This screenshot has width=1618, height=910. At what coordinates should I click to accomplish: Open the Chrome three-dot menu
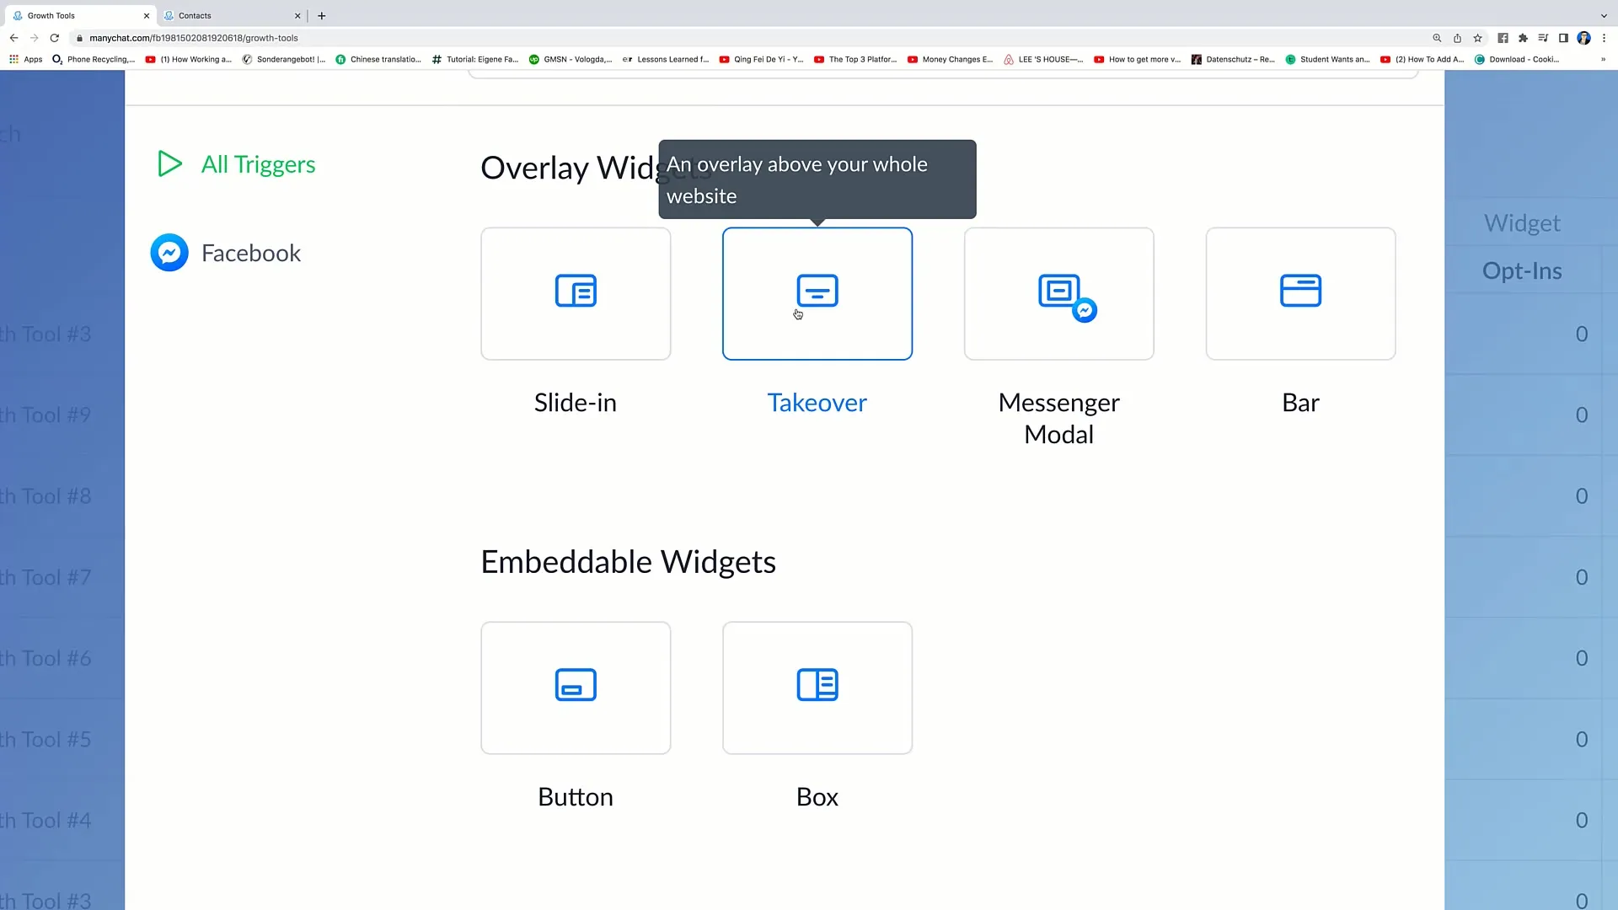(1604, 38)
